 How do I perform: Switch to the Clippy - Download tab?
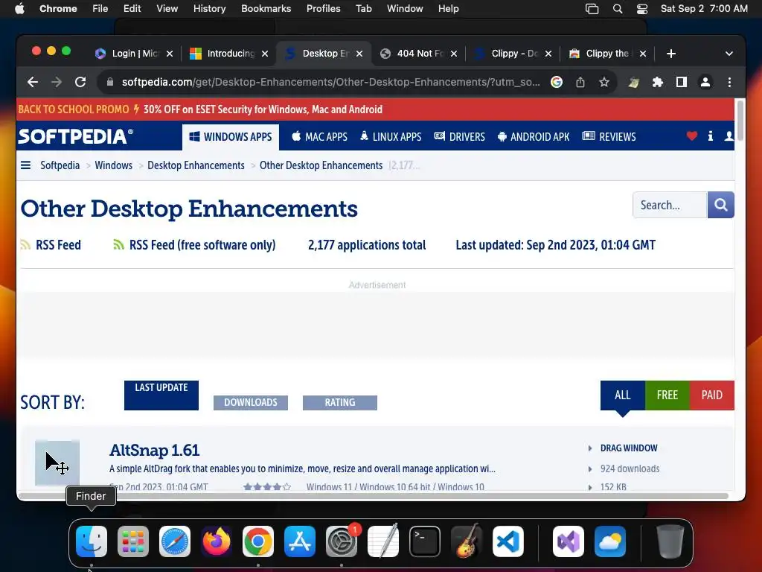coord(513,54)
